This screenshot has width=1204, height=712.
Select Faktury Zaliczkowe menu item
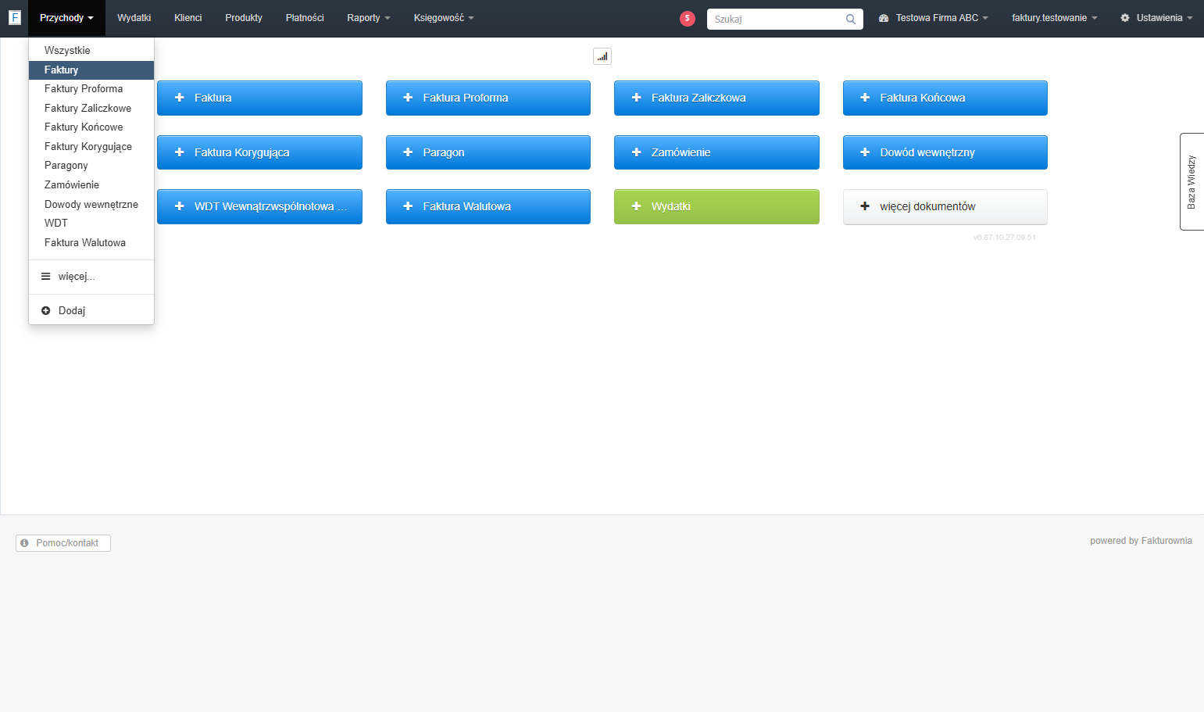coord(91,109)
